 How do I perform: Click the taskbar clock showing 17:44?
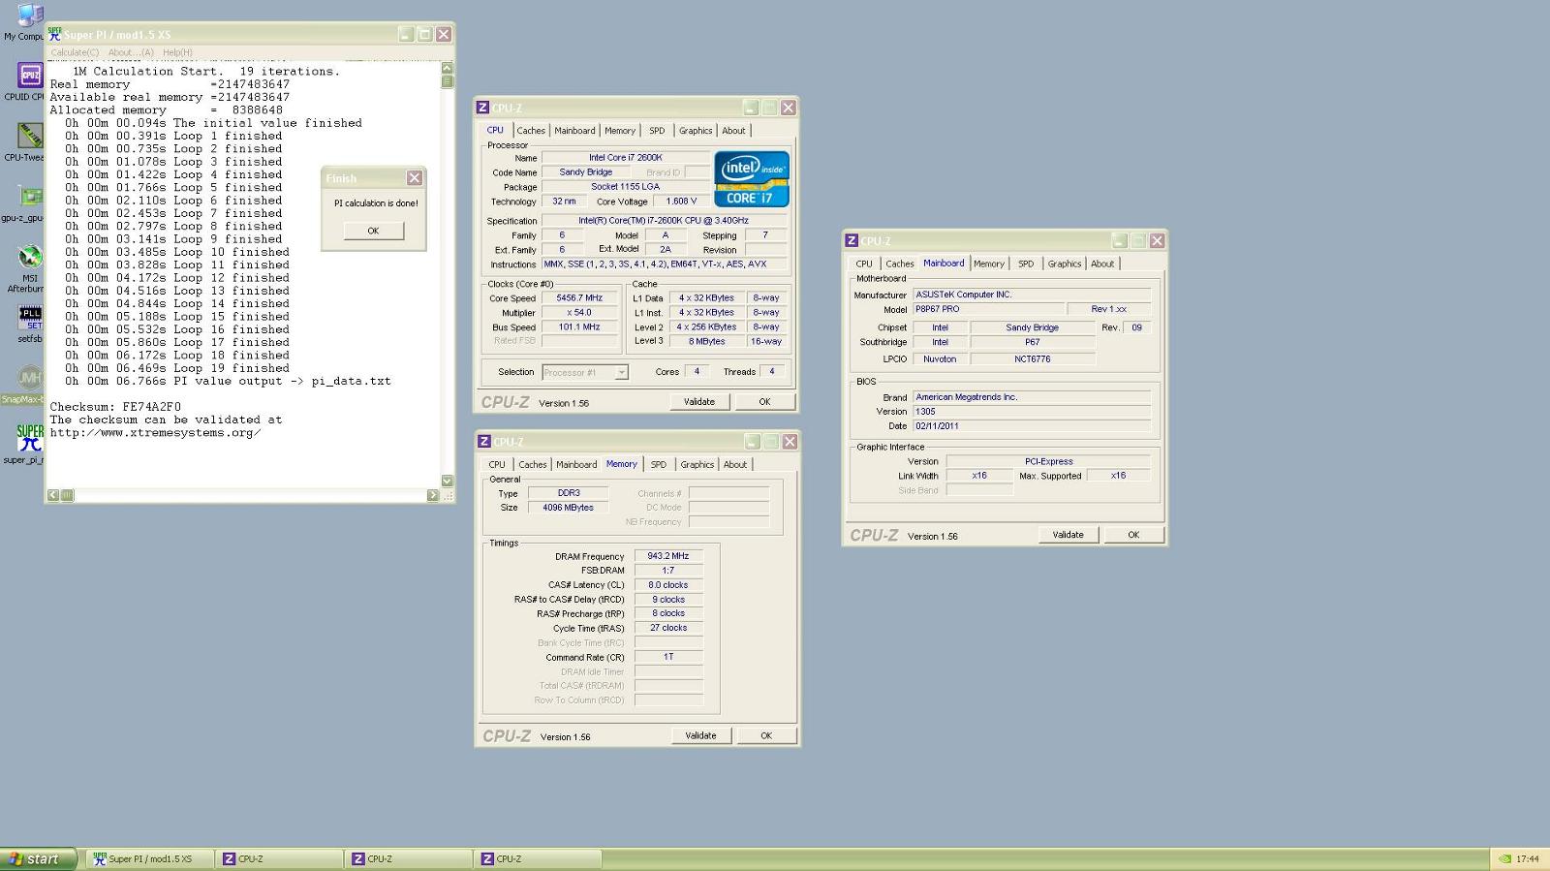coord(1528,859)
